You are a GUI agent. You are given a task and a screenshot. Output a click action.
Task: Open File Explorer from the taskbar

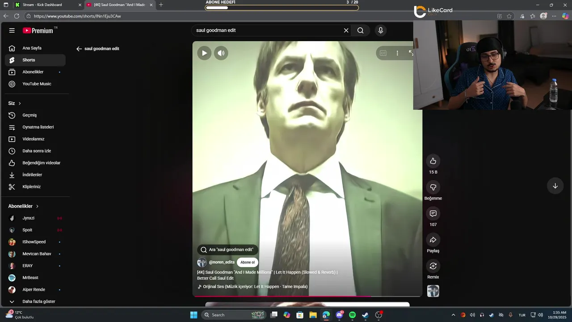point(313,315)
